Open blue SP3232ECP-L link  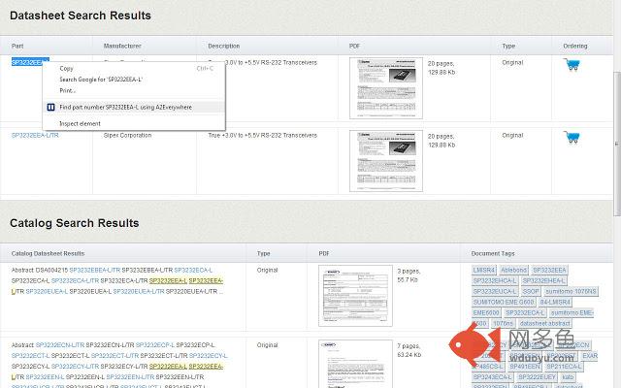point(155,345)
